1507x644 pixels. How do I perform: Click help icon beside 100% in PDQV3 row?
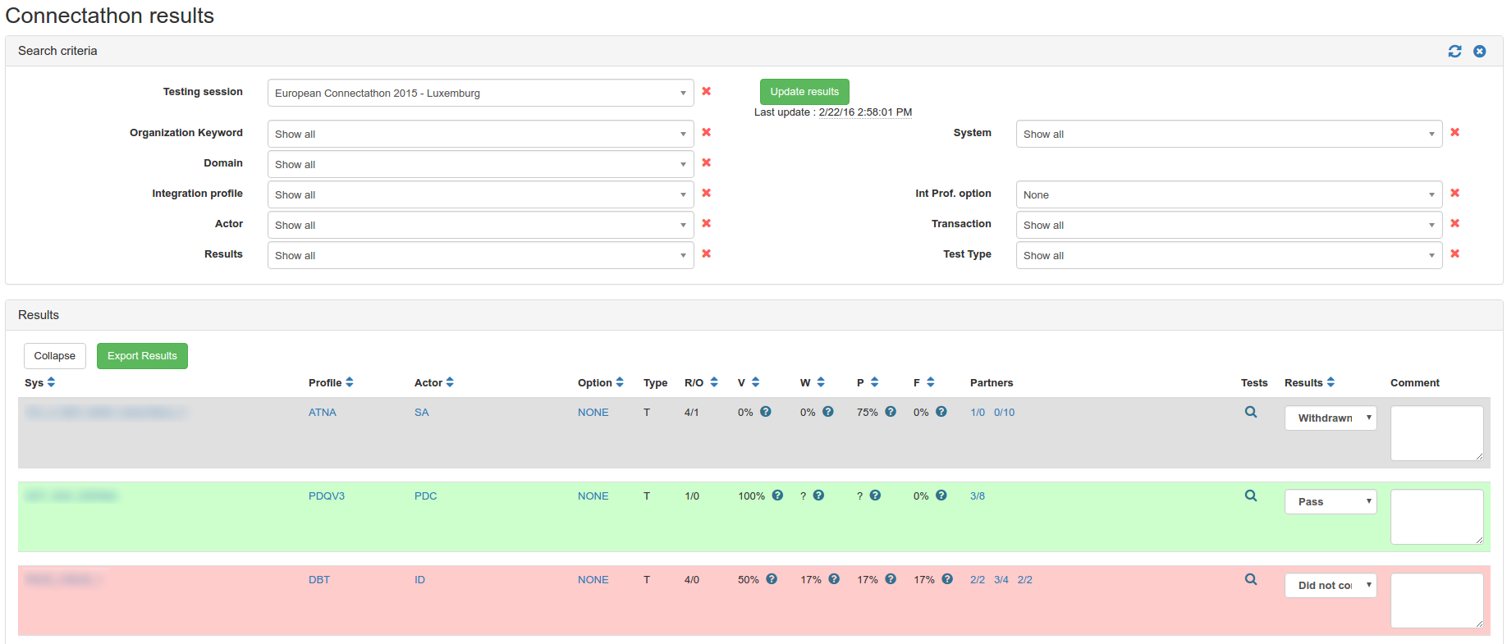777,496
